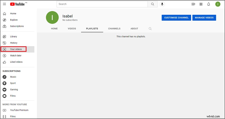Click the YouTube Premium icon
Screen dimensions: 225x119
[x=5, y=110]
